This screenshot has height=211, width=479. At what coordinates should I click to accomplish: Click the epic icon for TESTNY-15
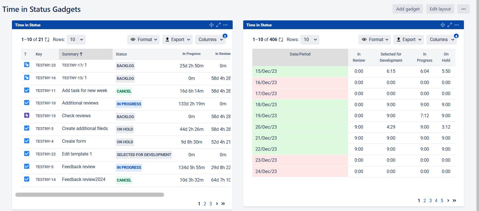click(x=27, y=115)
